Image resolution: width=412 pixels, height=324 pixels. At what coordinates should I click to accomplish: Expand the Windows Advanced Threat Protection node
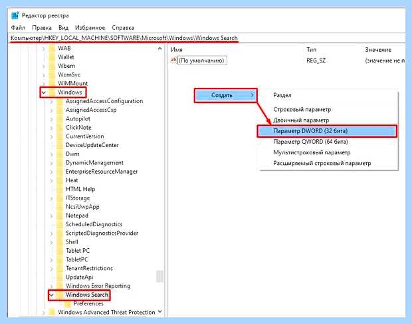pos(44,313)
